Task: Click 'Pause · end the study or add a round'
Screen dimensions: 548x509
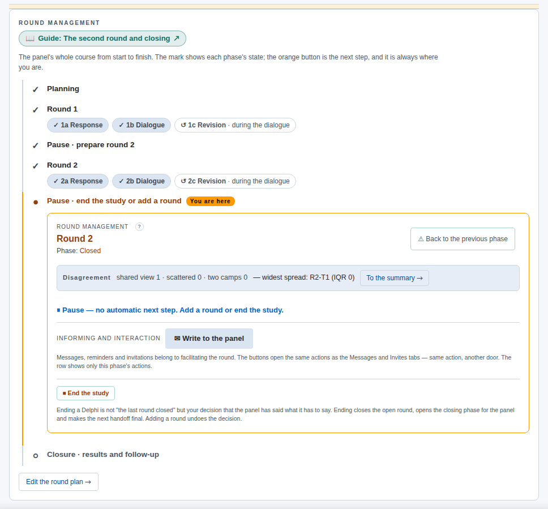Action: point(114,200)
